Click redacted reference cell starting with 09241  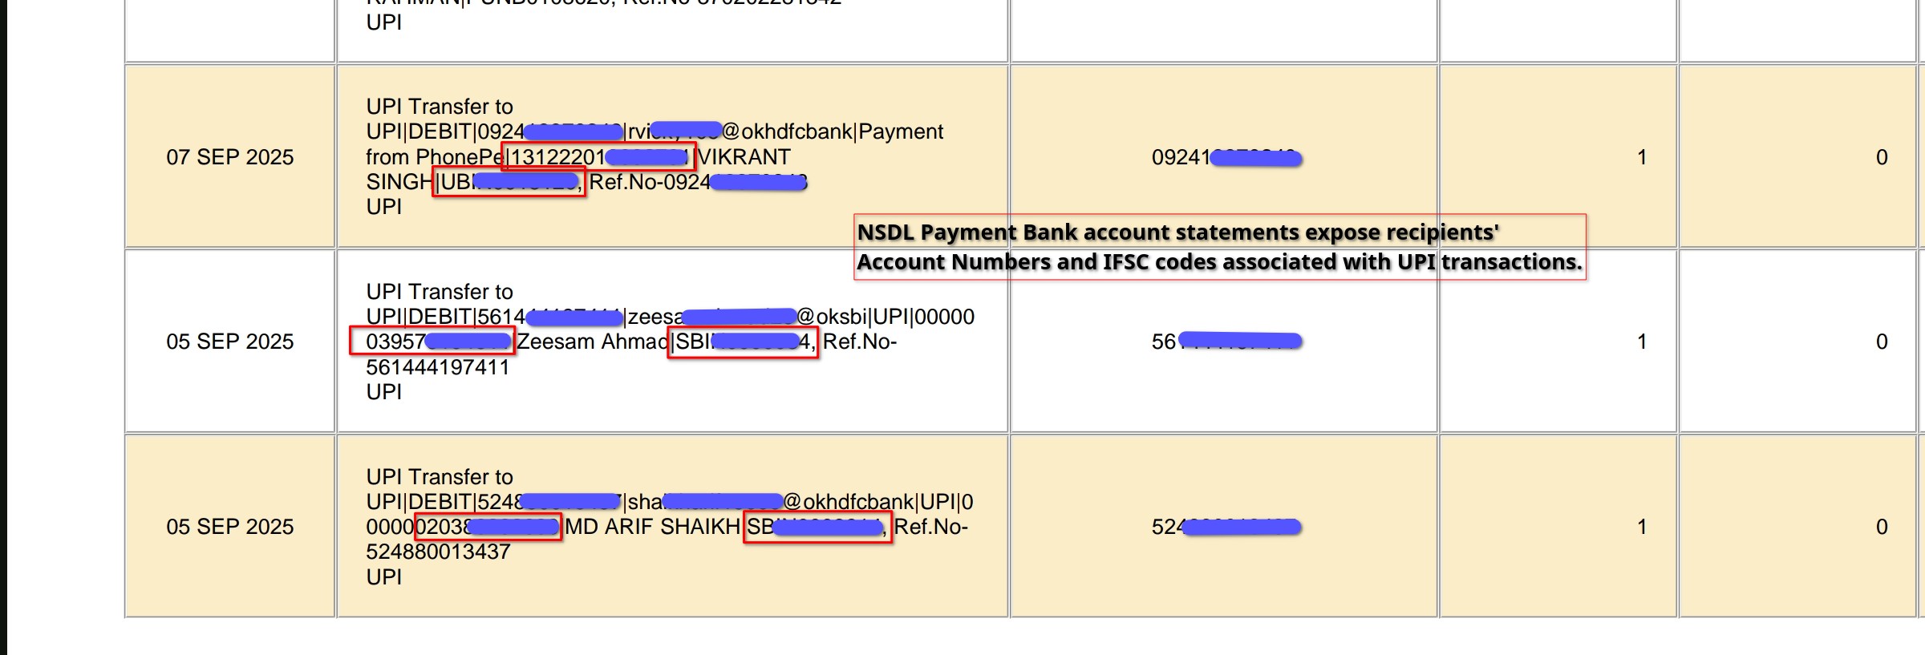[1226, 158]
